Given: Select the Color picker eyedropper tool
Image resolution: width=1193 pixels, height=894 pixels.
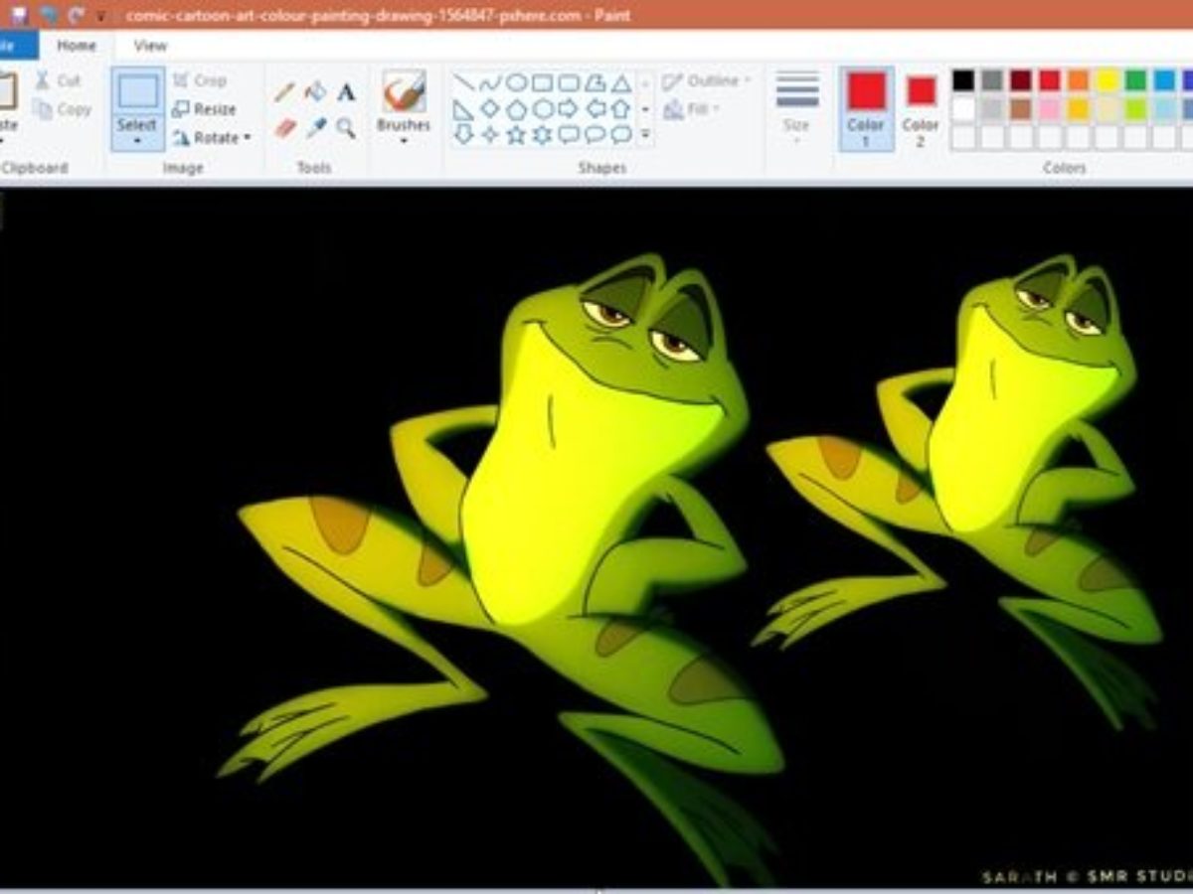Looking at the screenshot, I should pyautogui.click(x=316, y=127).
